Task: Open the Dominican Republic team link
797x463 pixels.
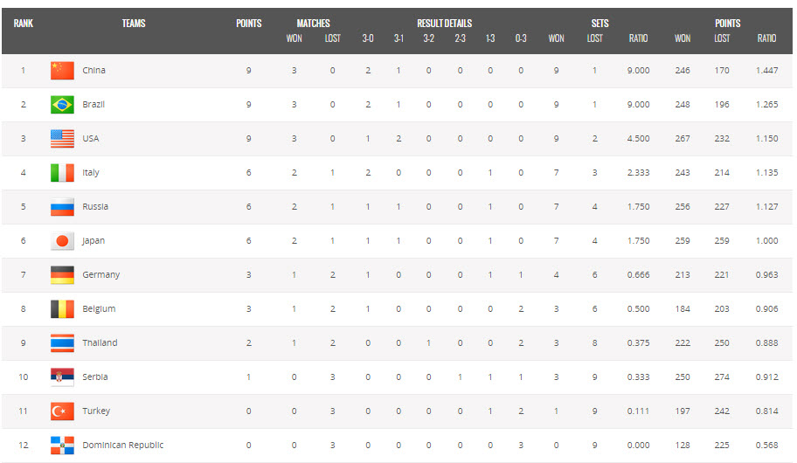Action: pyautogui.click(x=123, y=446)
